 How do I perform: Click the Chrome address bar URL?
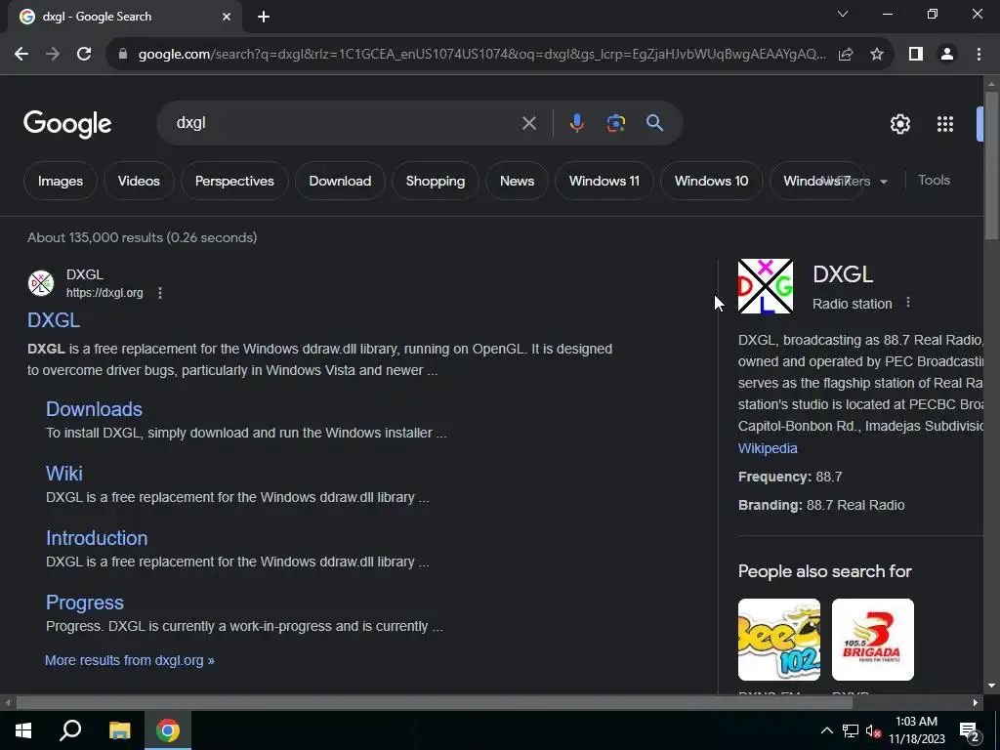482,55
